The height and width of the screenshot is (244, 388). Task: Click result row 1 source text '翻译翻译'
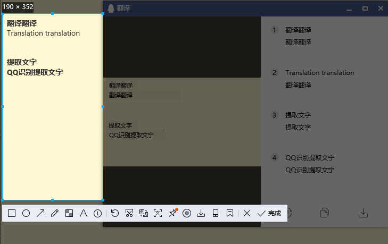(298, 30)
